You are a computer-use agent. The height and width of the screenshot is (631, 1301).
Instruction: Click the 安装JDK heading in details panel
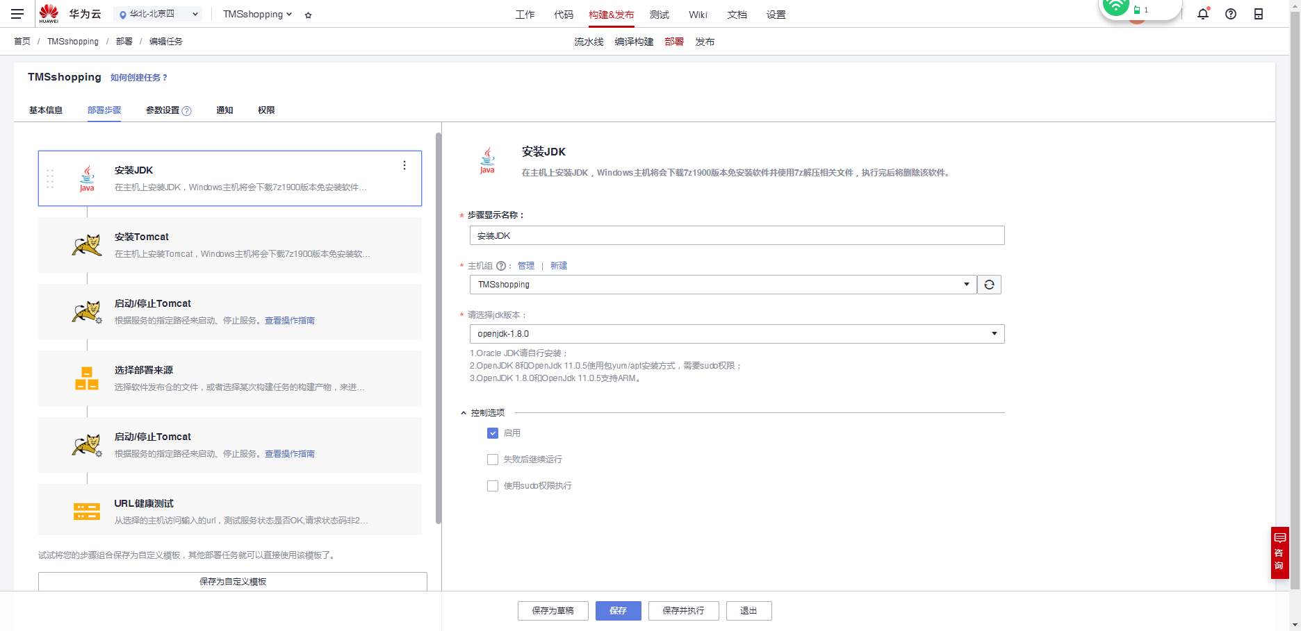pyautogui.click(x=544, y=152)
